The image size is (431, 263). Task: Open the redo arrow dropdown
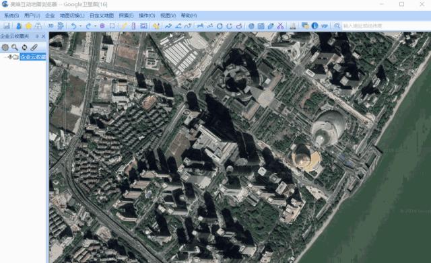[x=95, y=26]
